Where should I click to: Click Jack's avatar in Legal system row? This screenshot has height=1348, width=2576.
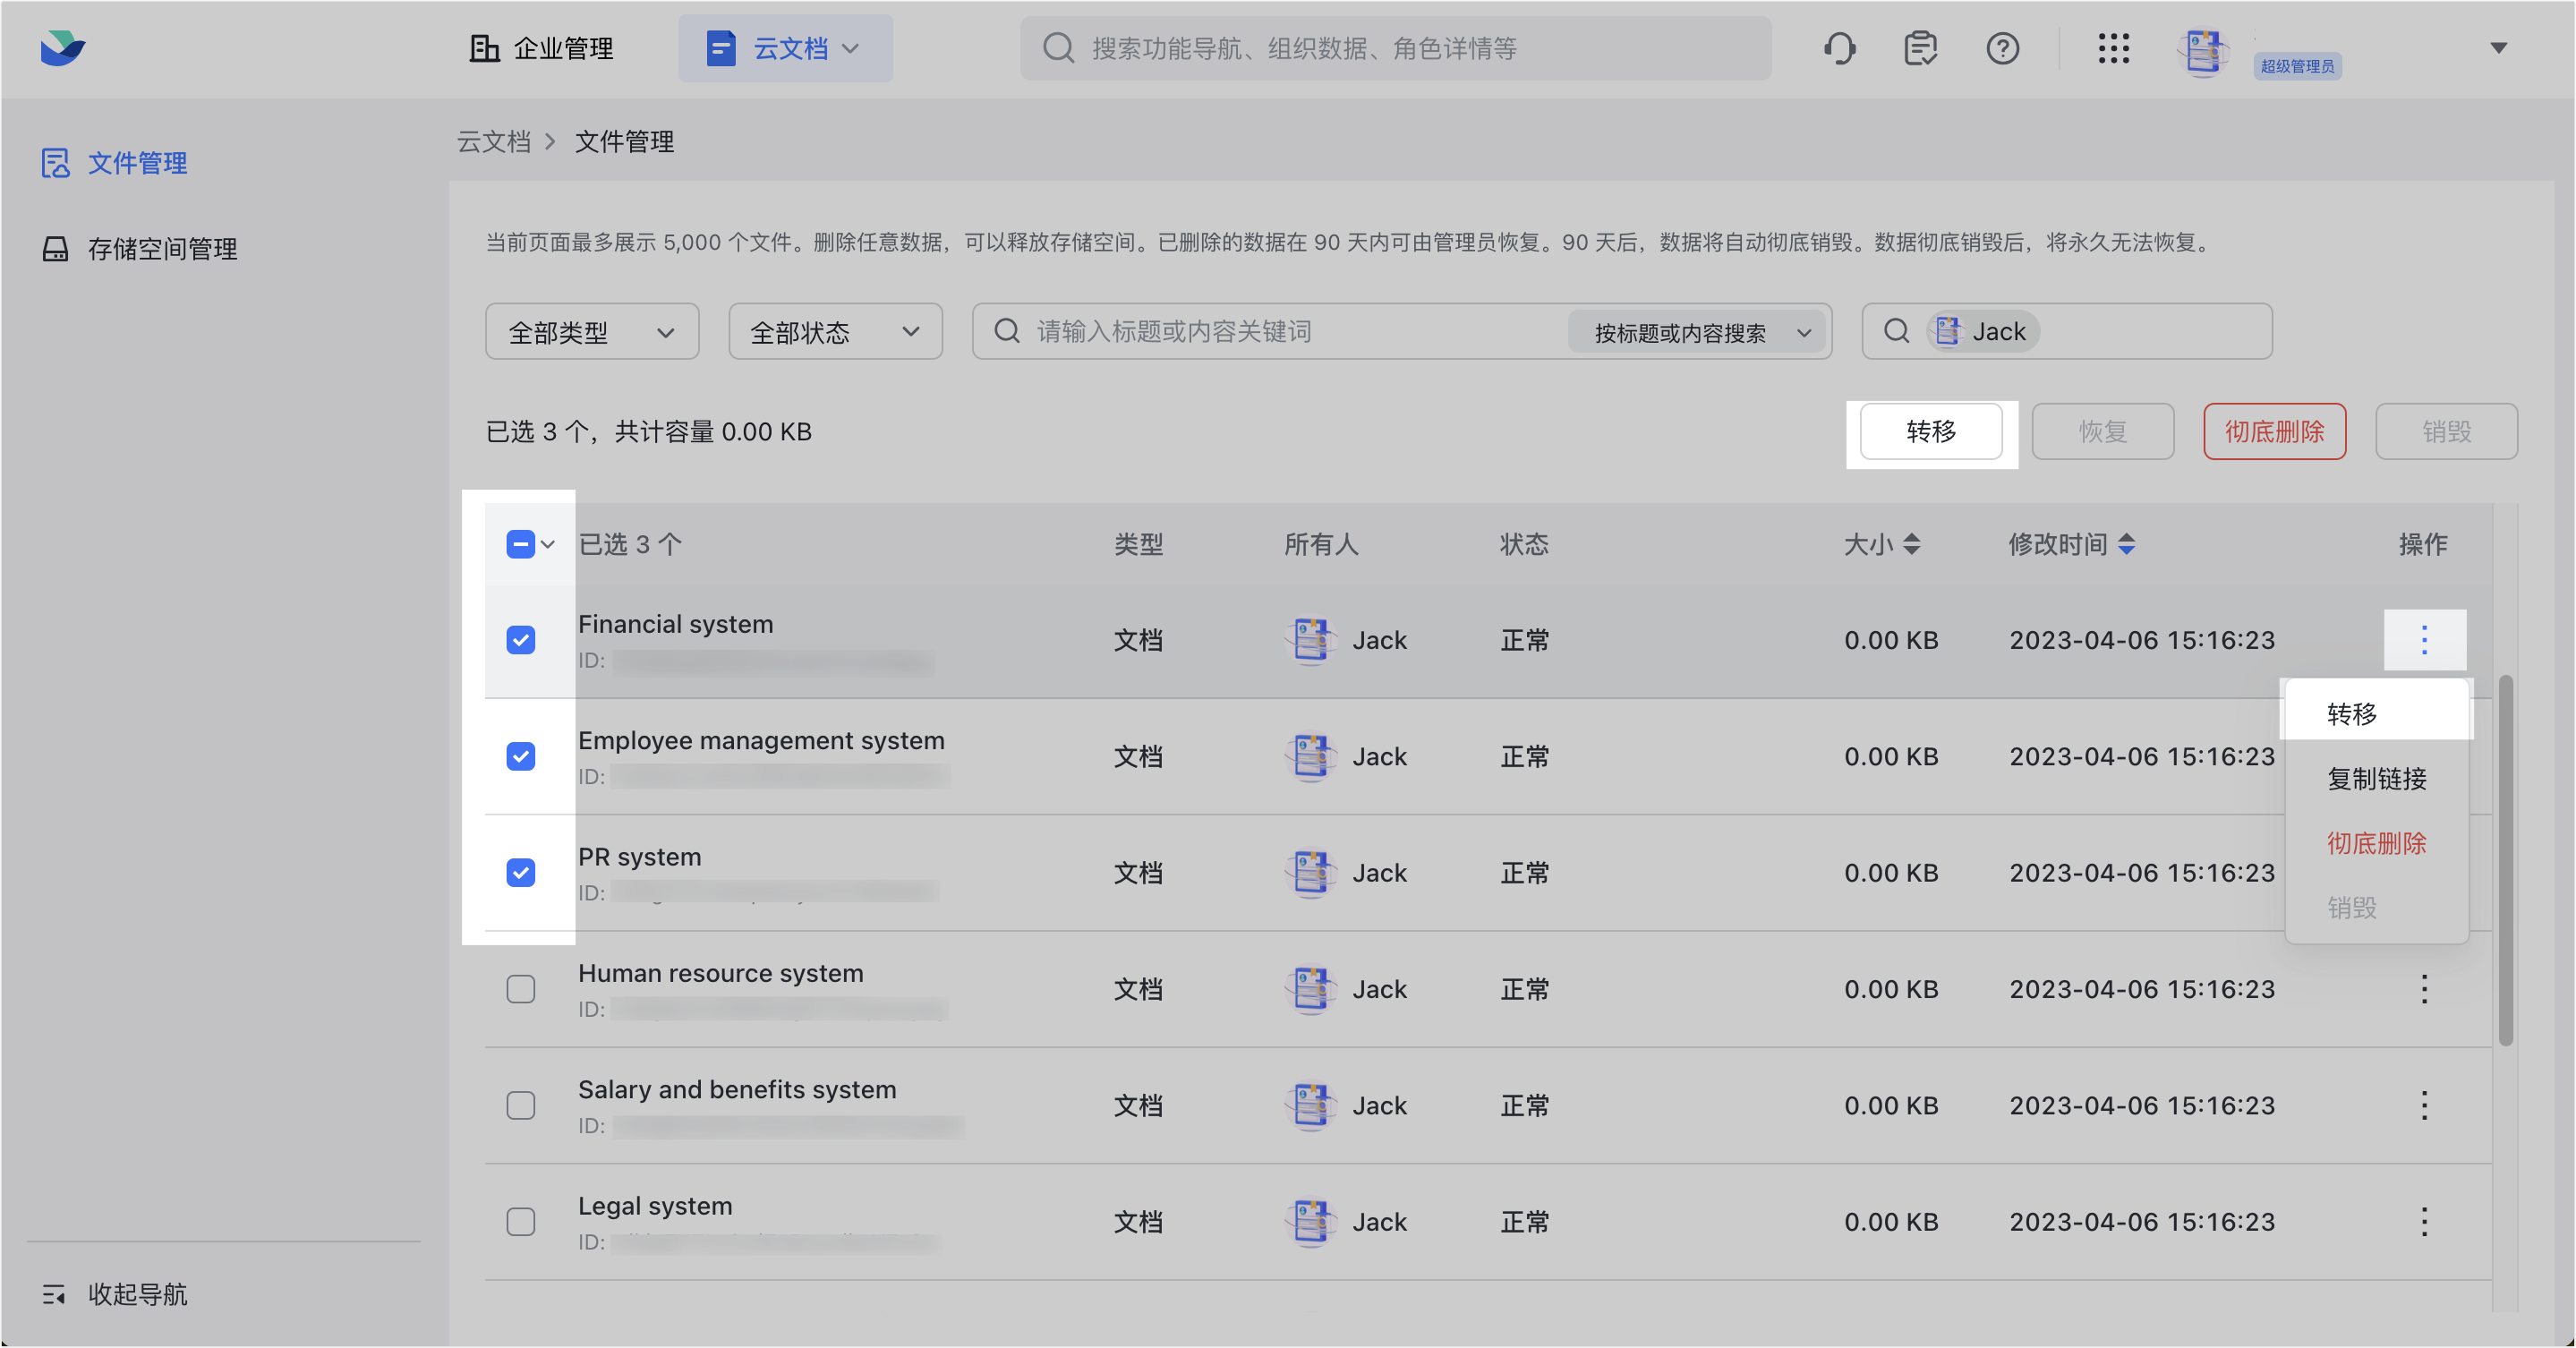(x=1310, y=1222)
